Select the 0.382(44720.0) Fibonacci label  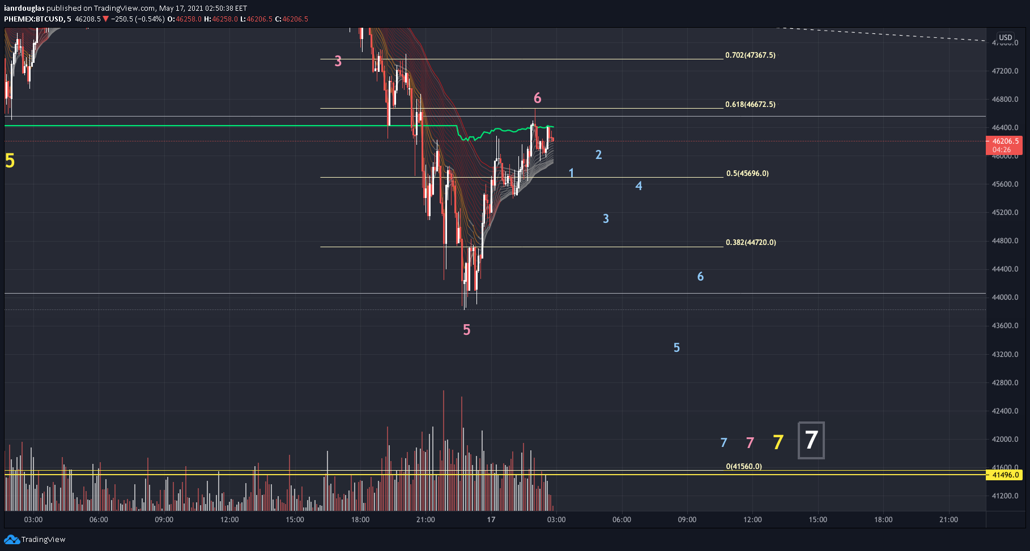click(751, 243)
